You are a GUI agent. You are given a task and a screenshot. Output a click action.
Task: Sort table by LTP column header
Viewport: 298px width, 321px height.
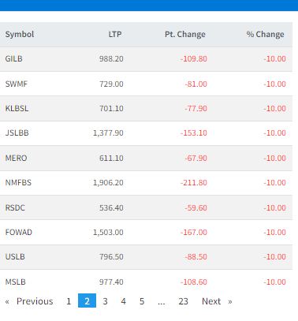(115, 35)
